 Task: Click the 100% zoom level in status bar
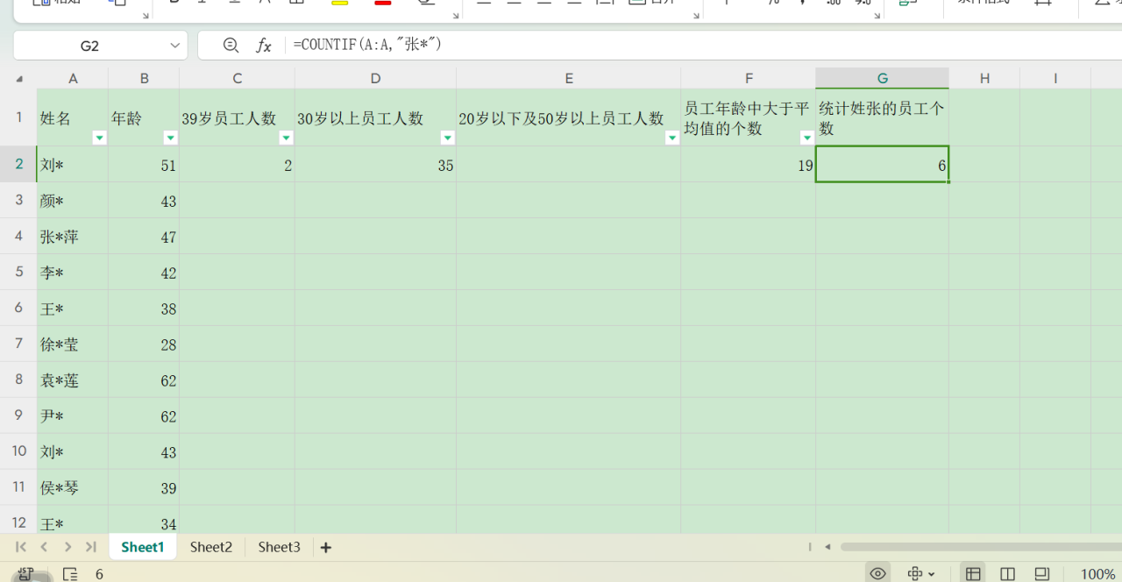click(1097, 574)
